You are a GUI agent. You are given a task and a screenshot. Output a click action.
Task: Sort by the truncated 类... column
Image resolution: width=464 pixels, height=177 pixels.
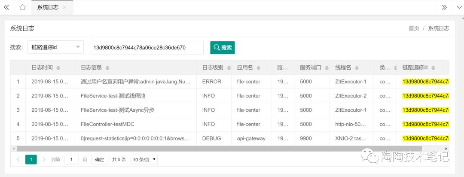tap(395, 68)
